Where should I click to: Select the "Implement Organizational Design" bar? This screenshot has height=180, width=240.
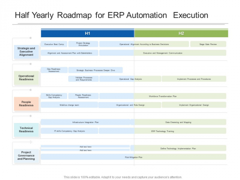pyautogui.click(x=194, y=105)
